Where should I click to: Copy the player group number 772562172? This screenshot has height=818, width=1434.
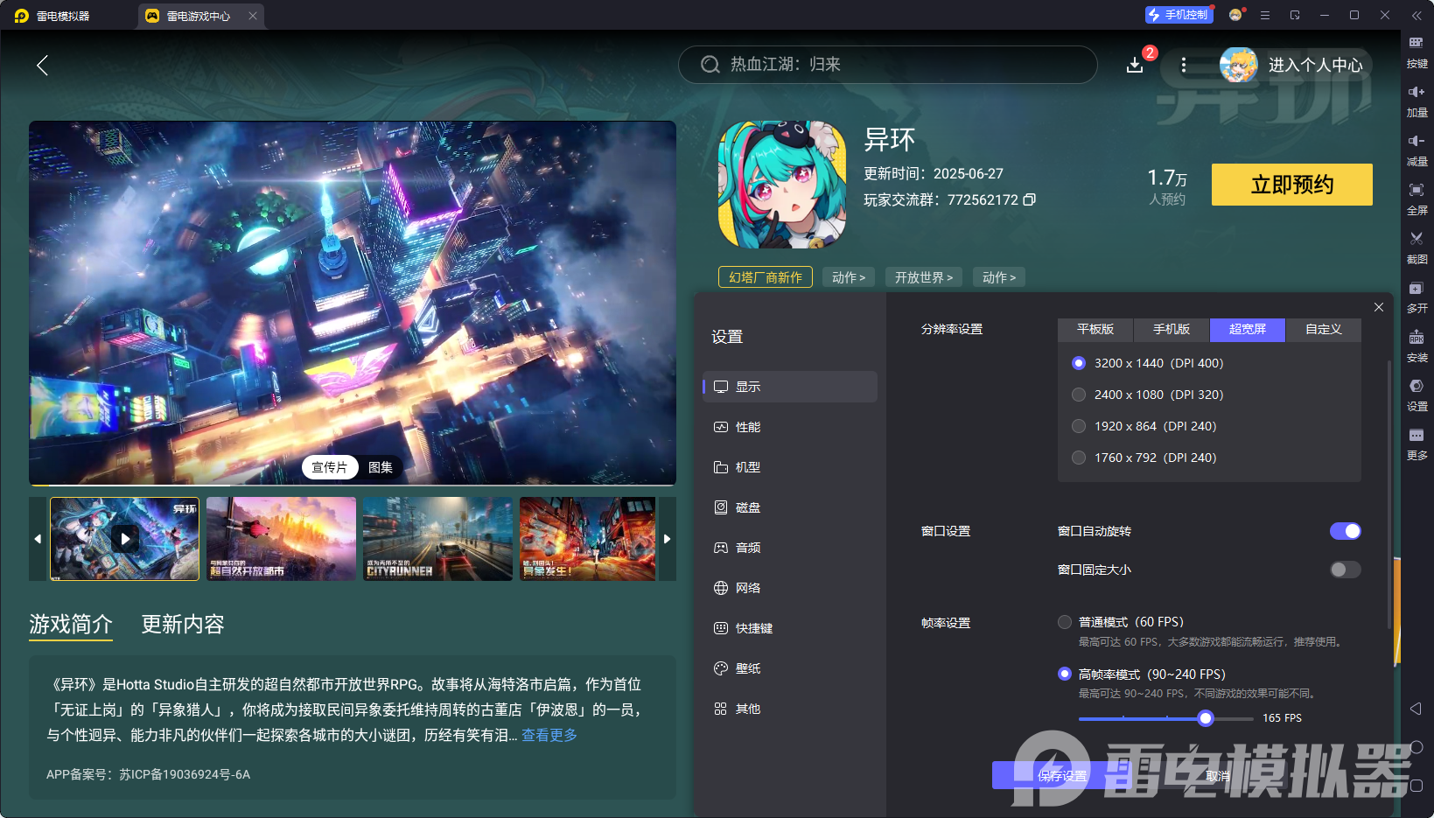1030,199
